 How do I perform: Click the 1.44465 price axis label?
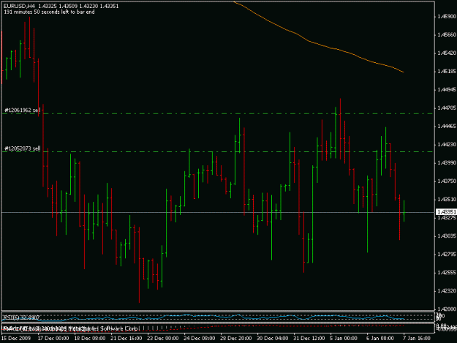(x=447, y=127)
